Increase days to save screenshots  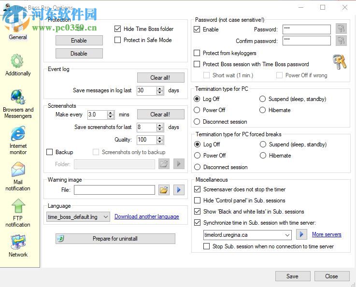pos(160,125)
